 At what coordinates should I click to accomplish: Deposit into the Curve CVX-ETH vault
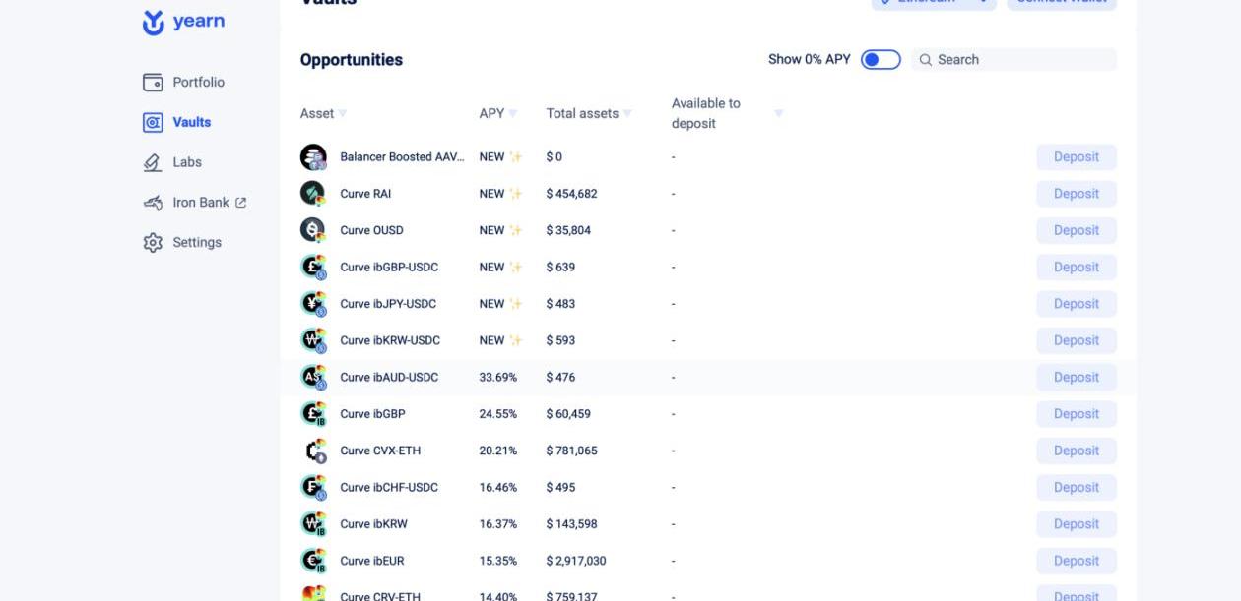pos(1077,451)
